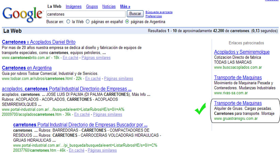Click the 'www.carretonesbrito.com.ar/' URL text
280x158 pixels.
tap(26, 58)
